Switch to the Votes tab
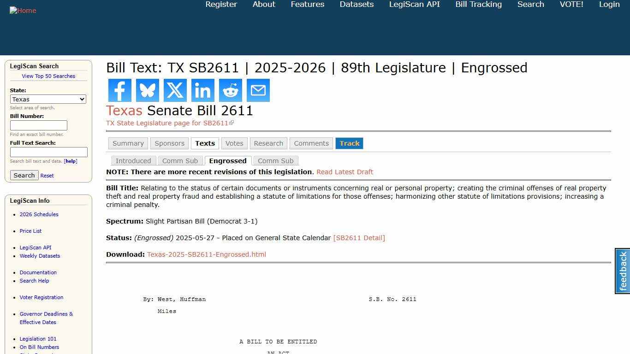This screenshot has width=630, height=354. [x=234, y=143]
